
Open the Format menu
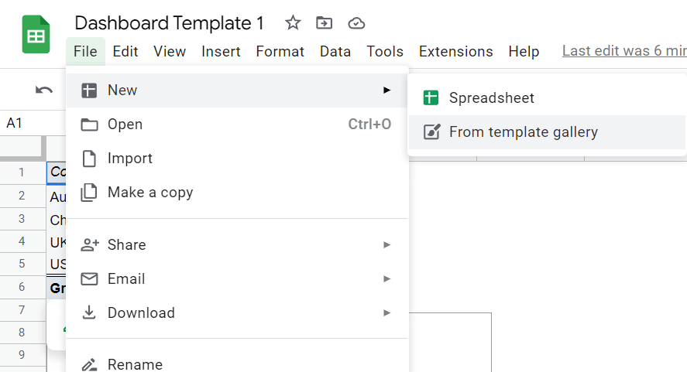pyautogui.click(x=280, y=52)
